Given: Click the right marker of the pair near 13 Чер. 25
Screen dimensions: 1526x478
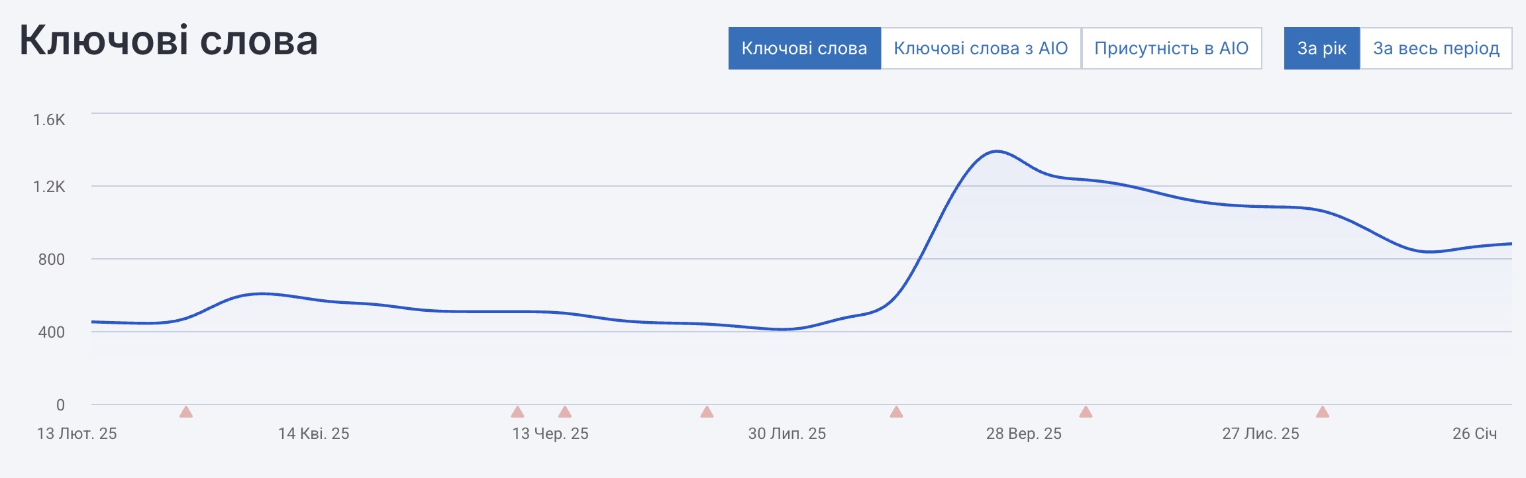Looking at the screenshot, I should click(565, 412).
